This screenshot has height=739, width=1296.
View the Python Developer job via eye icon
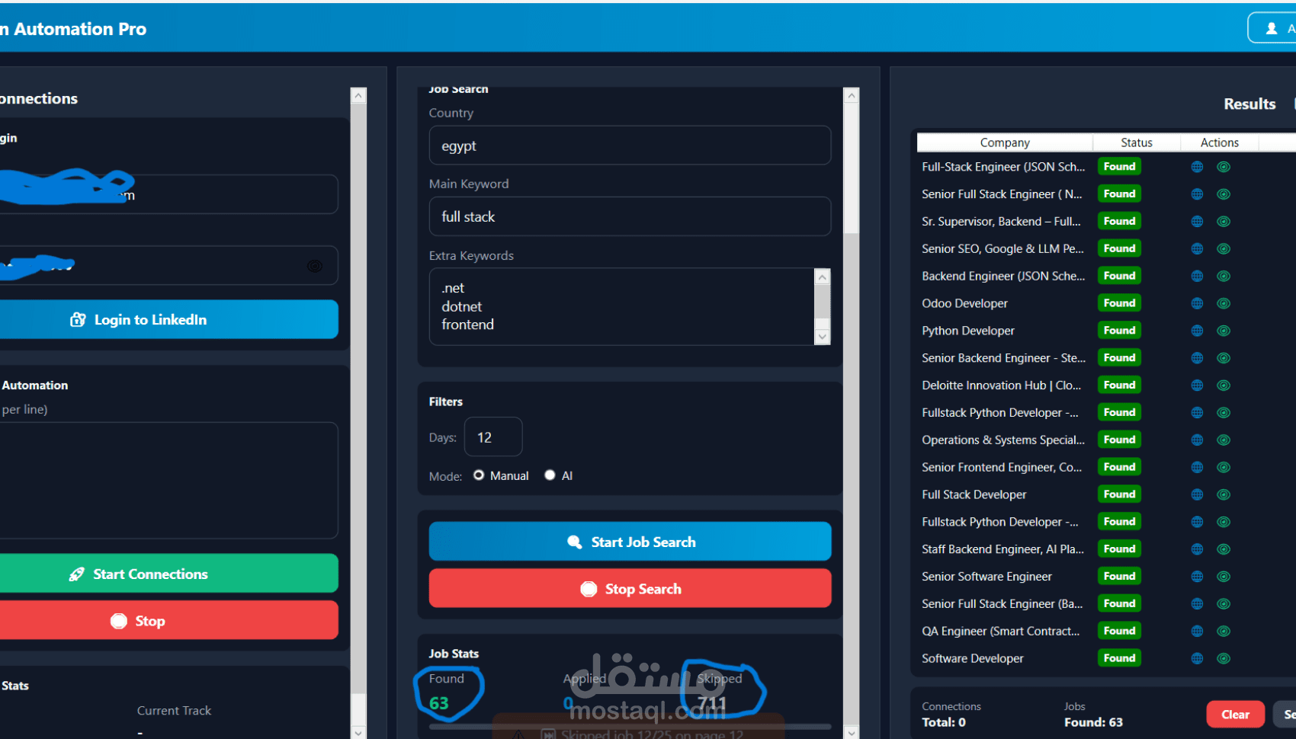1224,331
